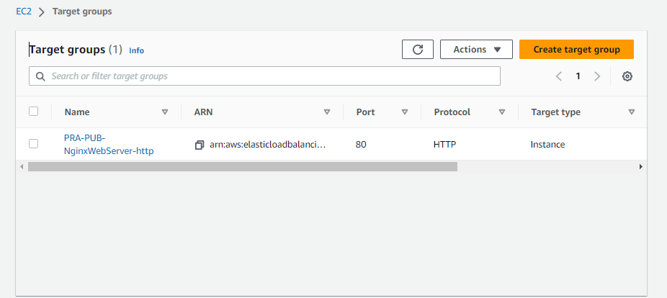Click the HTTP protocol cell
This screenshot has height=298, width=667.
point(445,145)
